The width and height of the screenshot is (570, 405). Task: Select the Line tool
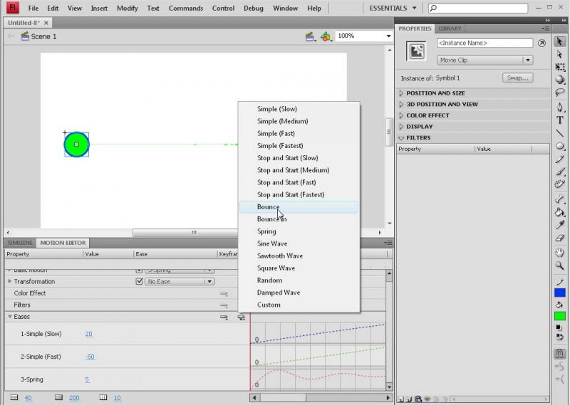[x=560, y=133]
